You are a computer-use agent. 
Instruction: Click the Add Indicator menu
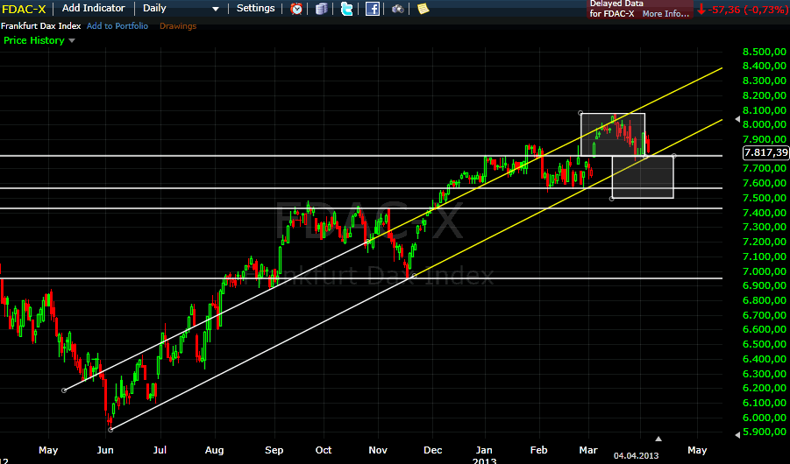(93, 8)
